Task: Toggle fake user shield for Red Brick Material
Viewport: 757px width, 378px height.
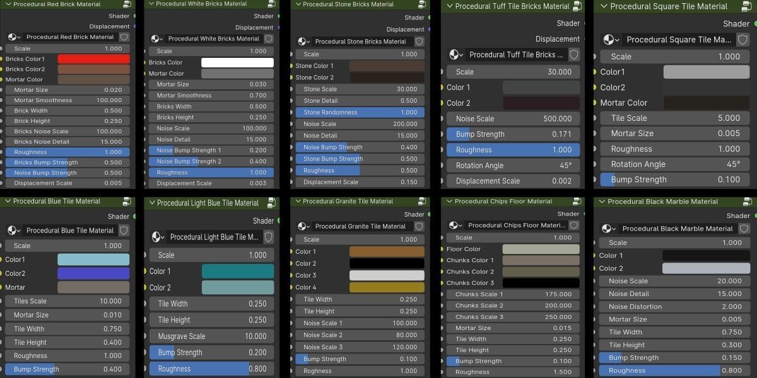Action: (124, 37)
